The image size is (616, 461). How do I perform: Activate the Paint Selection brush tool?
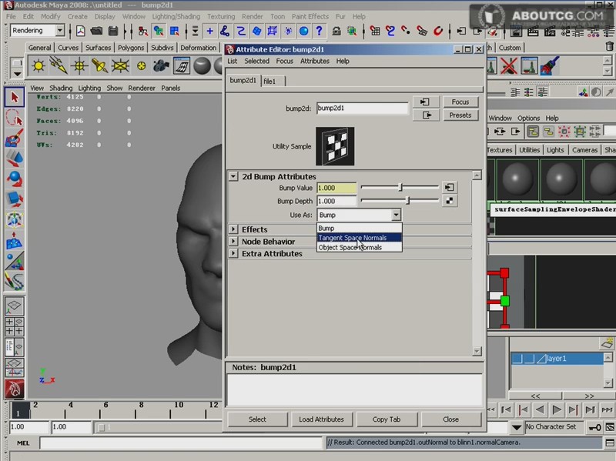click(15, 139)
